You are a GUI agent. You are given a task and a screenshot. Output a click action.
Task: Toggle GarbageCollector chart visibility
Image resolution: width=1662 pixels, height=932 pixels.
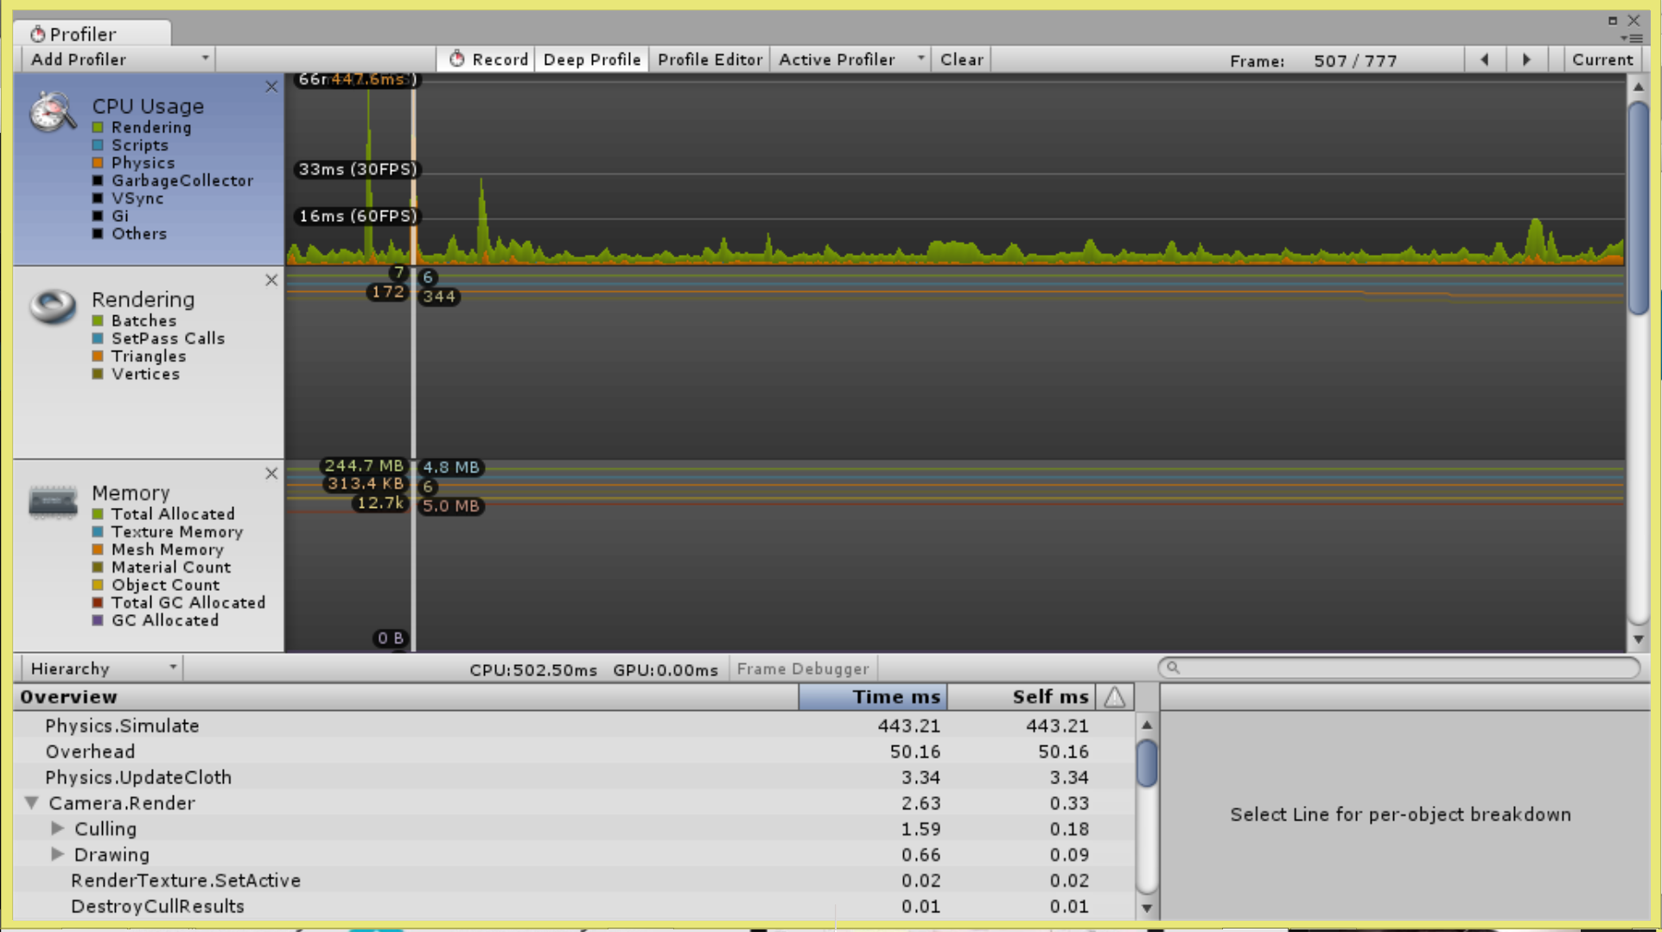click(98, 181)
